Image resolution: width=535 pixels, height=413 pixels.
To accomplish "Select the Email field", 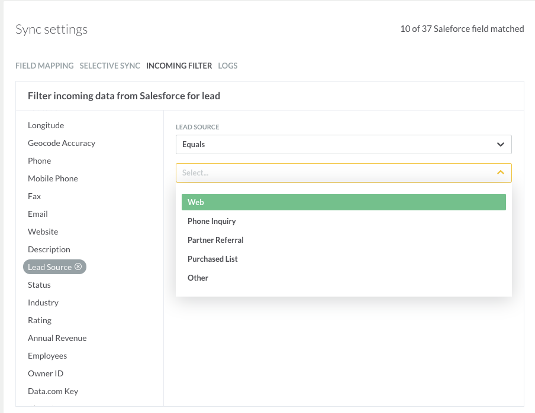I will click(37, 214).
